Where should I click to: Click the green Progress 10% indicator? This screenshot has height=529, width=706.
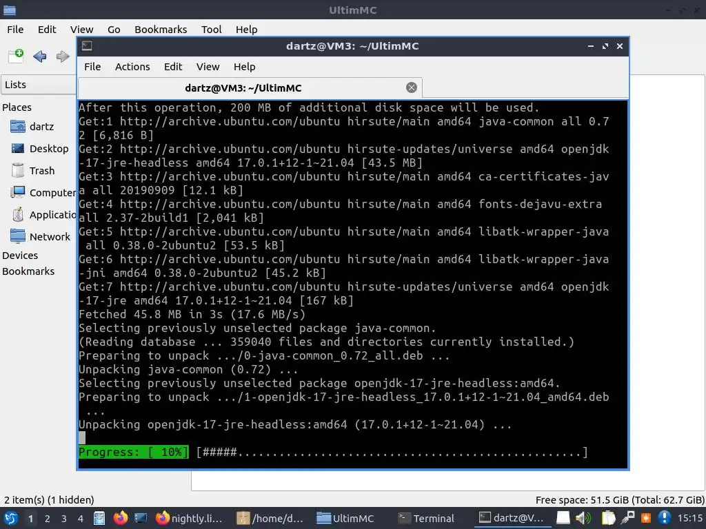click(133, 452)
